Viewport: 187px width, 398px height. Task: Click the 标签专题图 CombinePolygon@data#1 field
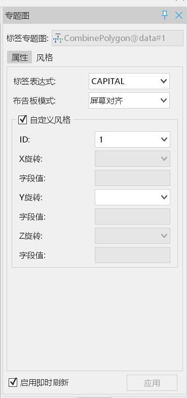click(118, 38)
